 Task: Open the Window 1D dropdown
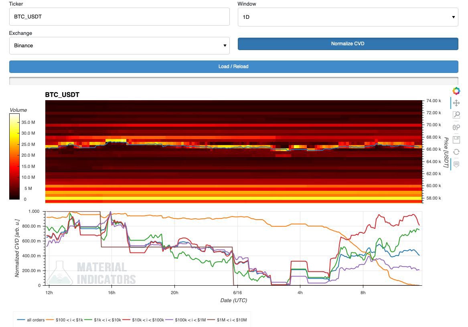[x=348, y=17]
